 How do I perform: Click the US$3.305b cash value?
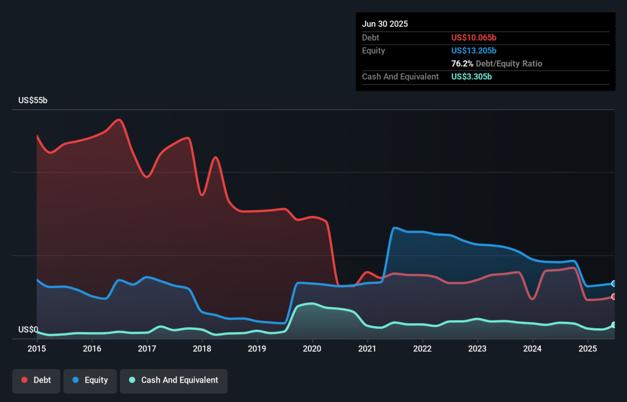coord(471,76)
